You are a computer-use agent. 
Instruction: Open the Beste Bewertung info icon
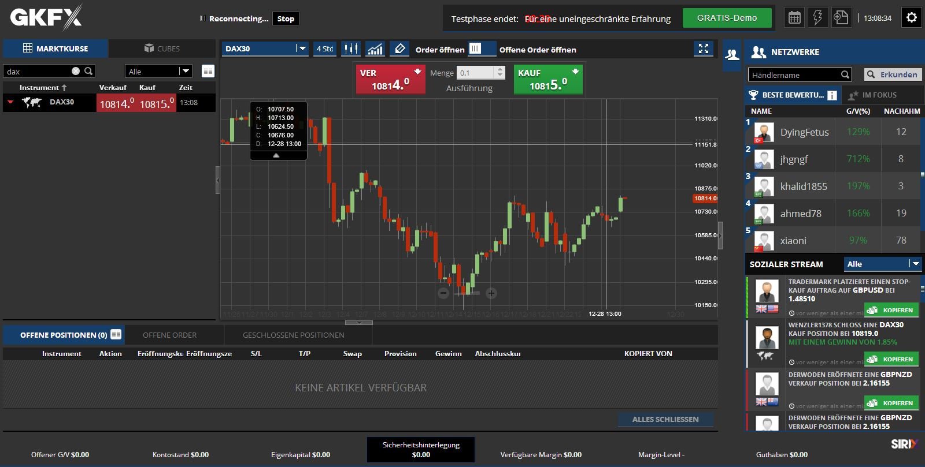pos(832,95)
